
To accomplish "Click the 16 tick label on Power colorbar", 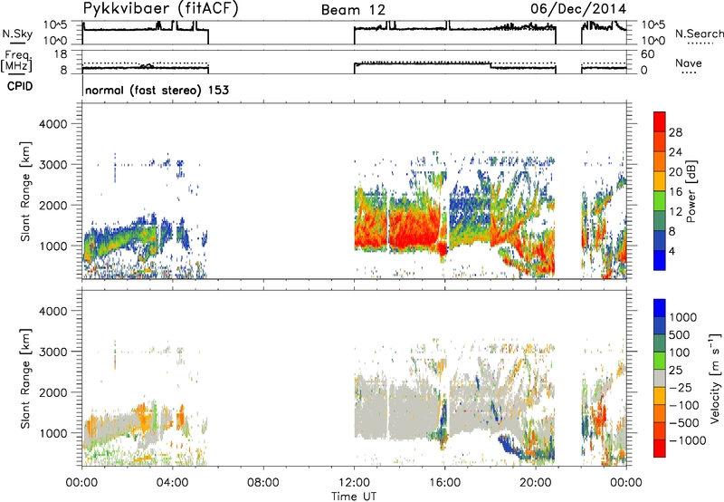I will click(675, 192).
